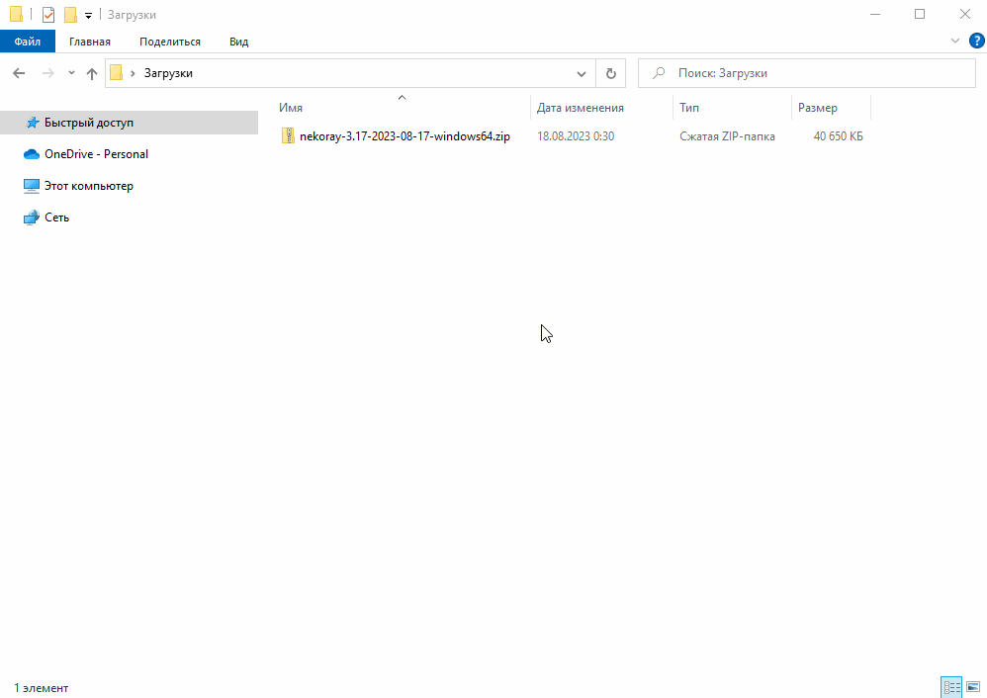Viewport: 987px width, 698px height.
Task: Close the Загрузки window
Action: tap(965, 14)
